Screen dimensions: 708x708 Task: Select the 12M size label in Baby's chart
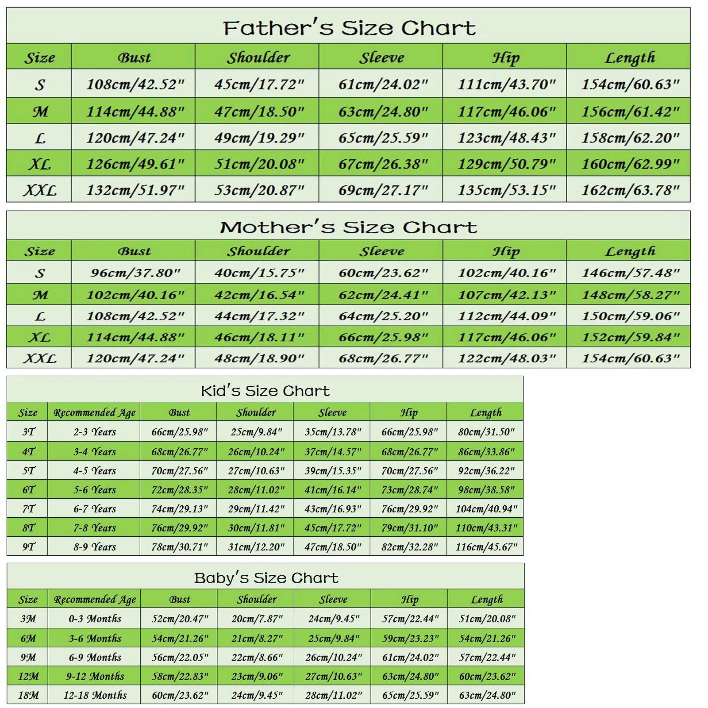(28, 676)
